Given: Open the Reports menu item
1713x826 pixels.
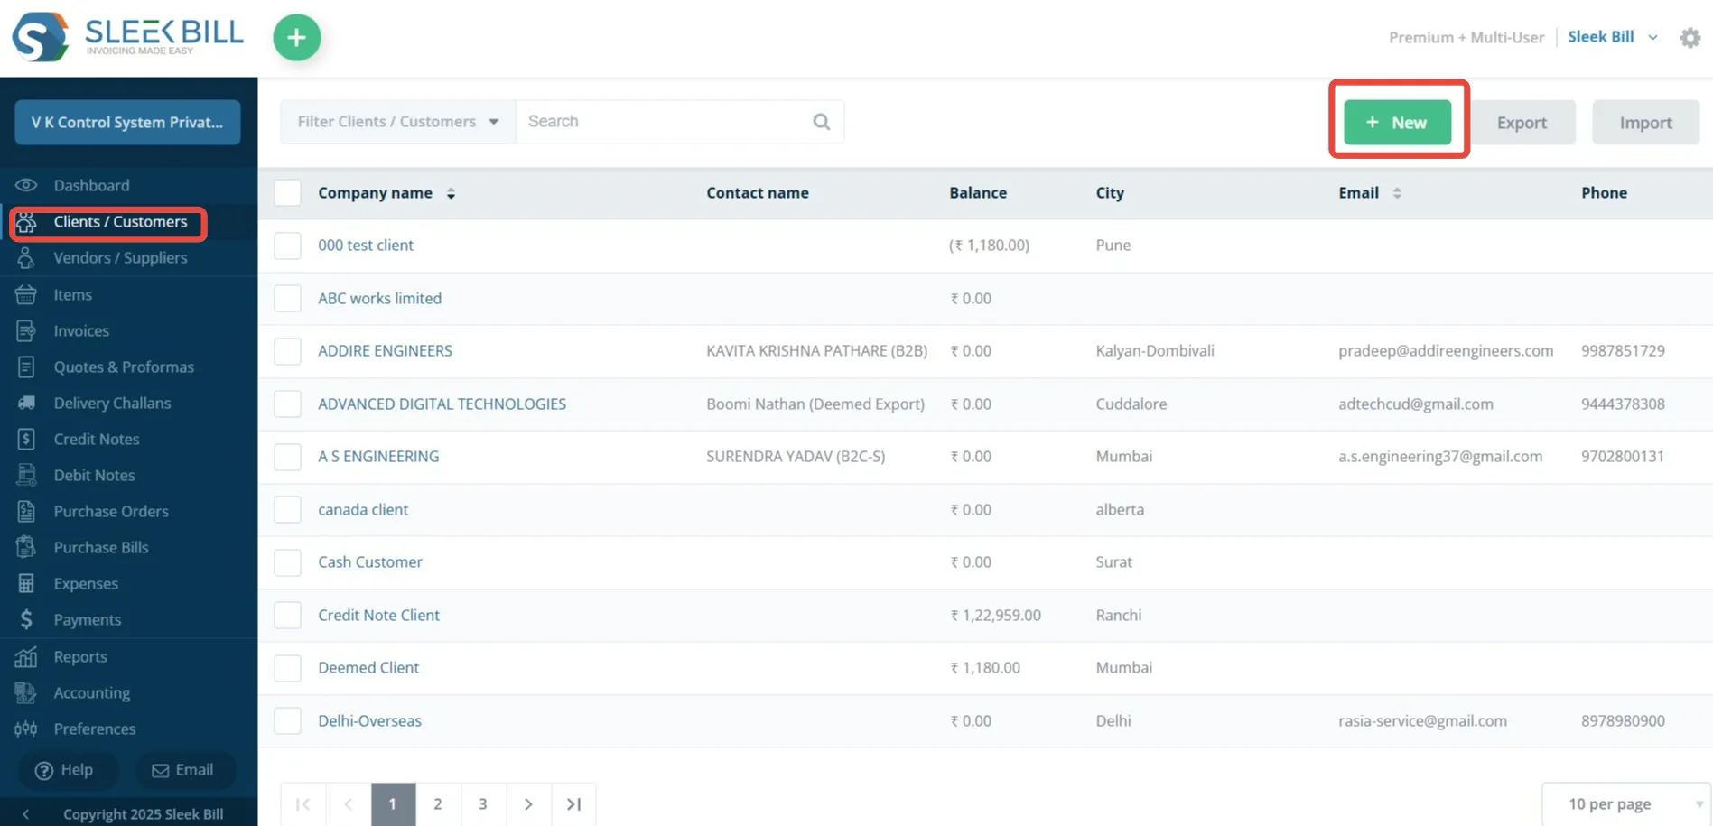Looking at the screenshot, I should point(80,656).
